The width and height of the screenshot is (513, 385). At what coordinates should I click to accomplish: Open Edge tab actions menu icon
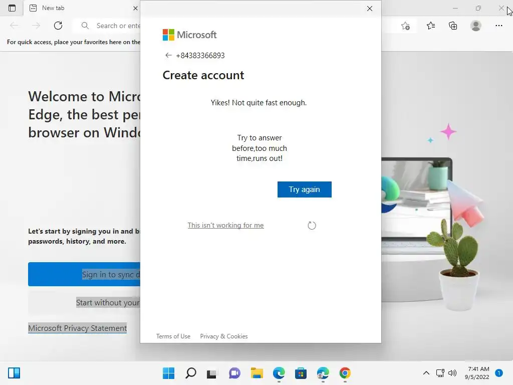(x=12, y=8)
